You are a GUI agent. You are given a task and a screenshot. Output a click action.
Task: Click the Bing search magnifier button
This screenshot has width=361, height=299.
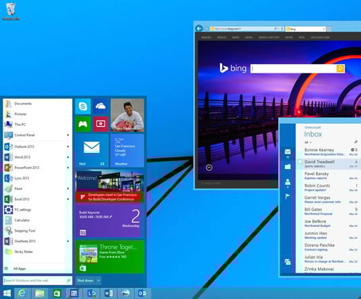[340, 69]
